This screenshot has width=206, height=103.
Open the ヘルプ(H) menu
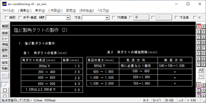click(x=103, y=11)
